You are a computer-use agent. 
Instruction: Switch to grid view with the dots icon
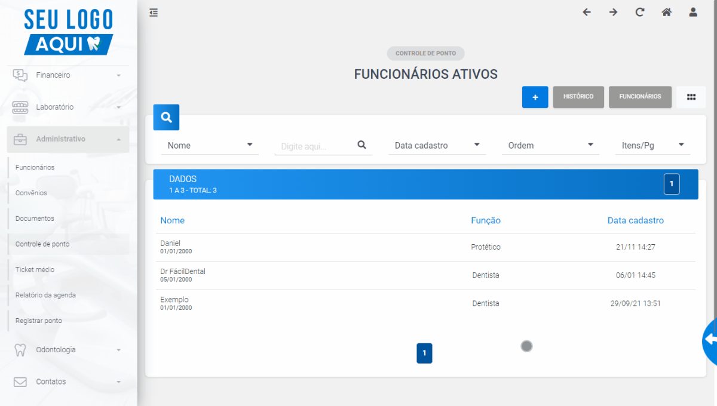(x=691, y=97)
